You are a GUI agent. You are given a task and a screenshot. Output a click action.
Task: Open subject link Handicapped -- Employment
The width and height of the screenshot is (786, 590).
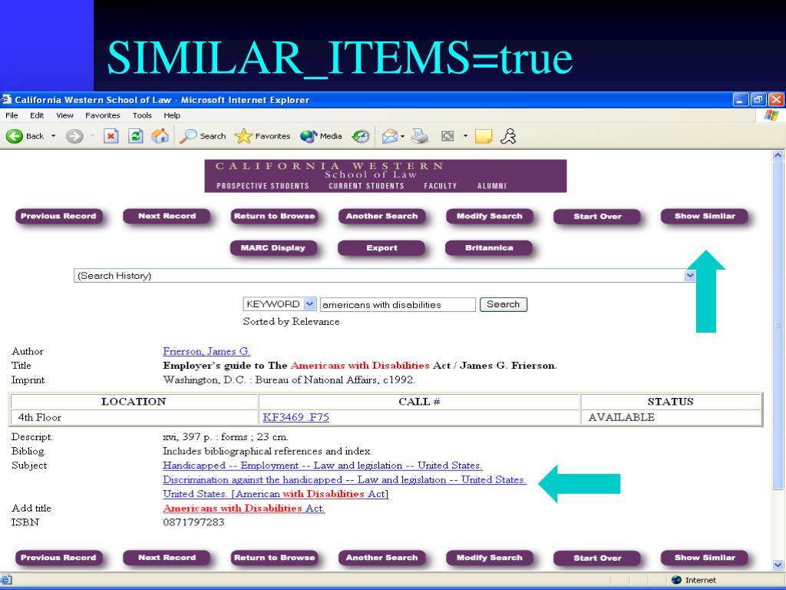click(322, 466)
